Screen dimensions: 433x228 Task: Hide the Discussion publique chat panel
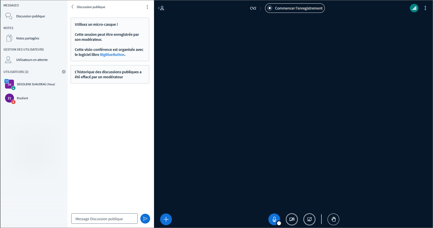point(73,7)
